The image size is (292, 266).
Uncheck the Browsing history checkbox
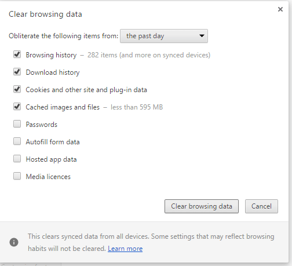17,54
